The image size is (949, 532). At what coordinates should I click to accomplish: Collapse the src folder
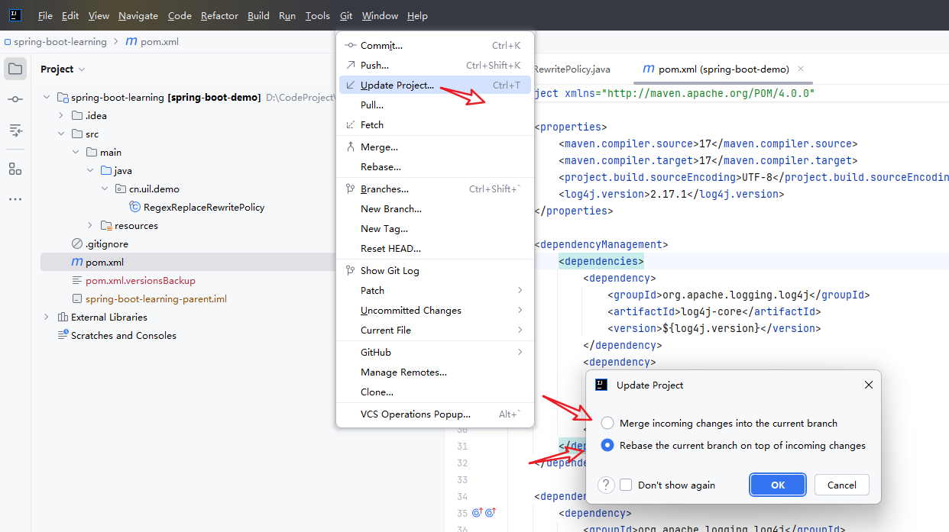[61, 134]
